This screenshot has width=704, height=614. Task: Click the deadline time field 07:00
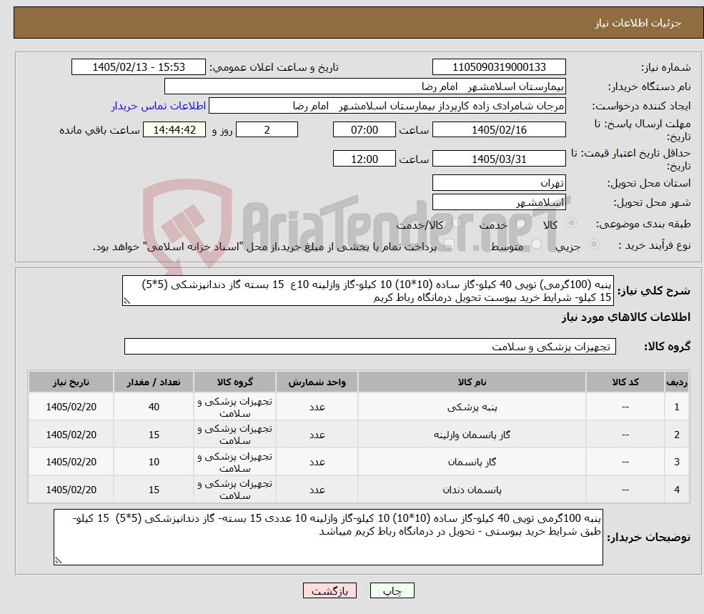point(364,130)
